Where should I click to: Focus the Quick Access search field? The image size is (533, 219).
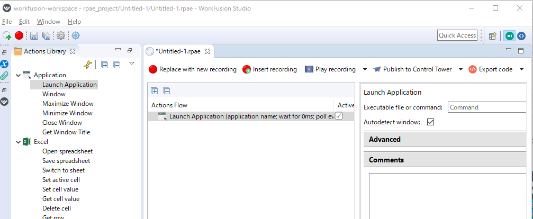click(457, 35)
